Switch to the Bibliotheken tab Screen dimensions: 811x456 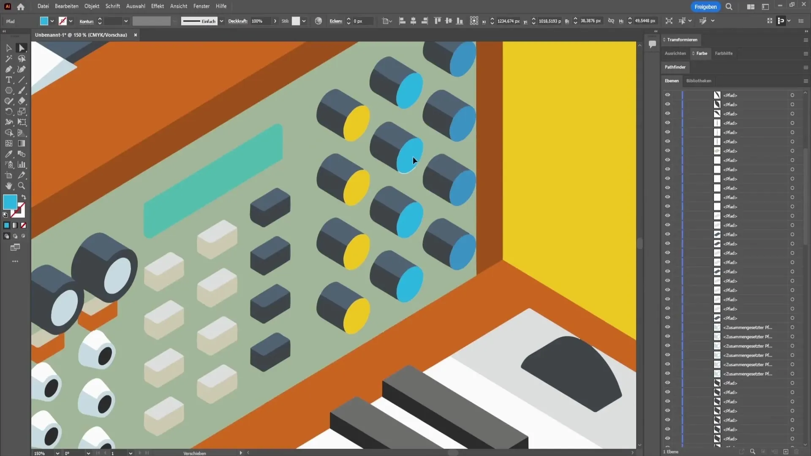click(x=698, y=81)
